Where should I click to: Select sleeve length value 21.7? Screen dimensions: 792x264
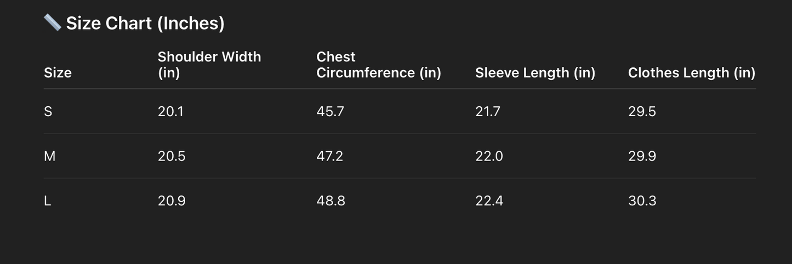[488, 112]
